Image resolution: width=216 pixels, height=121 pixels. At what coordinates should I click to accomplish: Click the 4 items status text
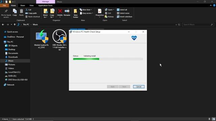click(5, 119)
